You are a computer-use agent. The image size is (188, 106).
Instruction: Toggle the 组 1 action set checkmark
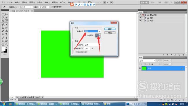pos(140,18)
